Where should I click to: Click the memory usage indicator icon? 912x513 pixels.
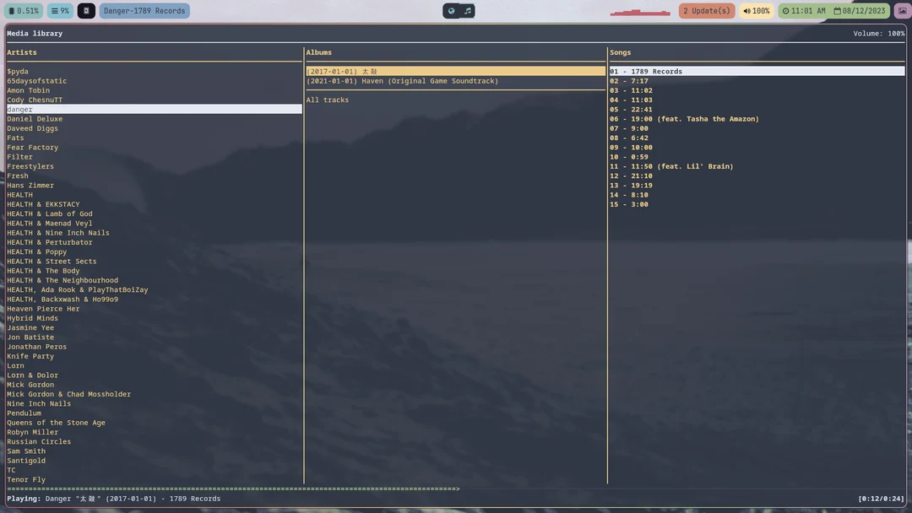[52, 10]
